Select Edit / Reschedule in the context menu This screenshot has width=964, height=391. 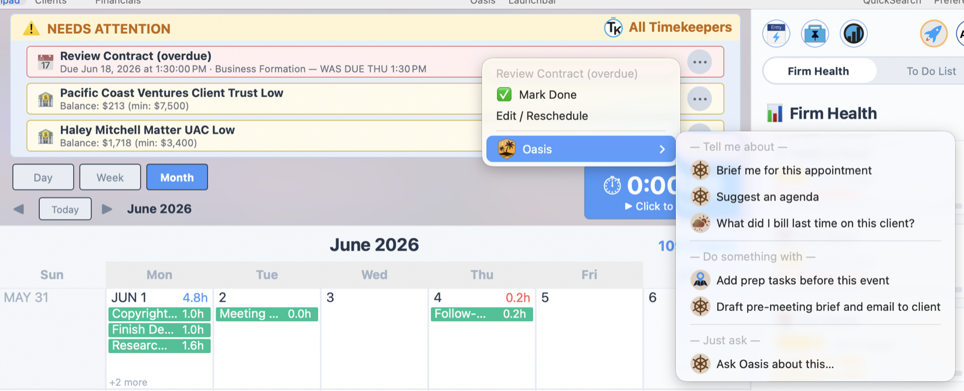coord(542,116)
